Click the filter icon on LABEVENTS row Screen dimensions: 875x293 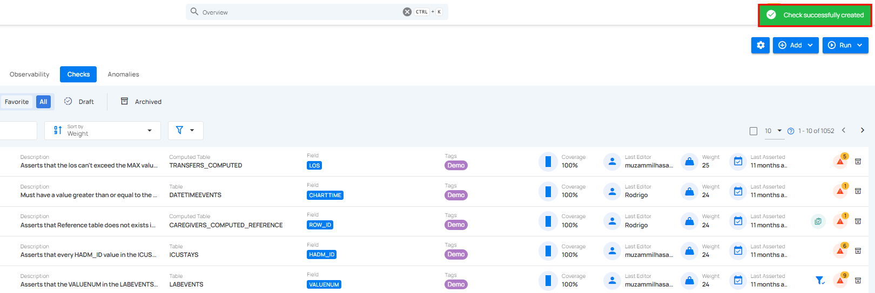click(x=820, y=280)
